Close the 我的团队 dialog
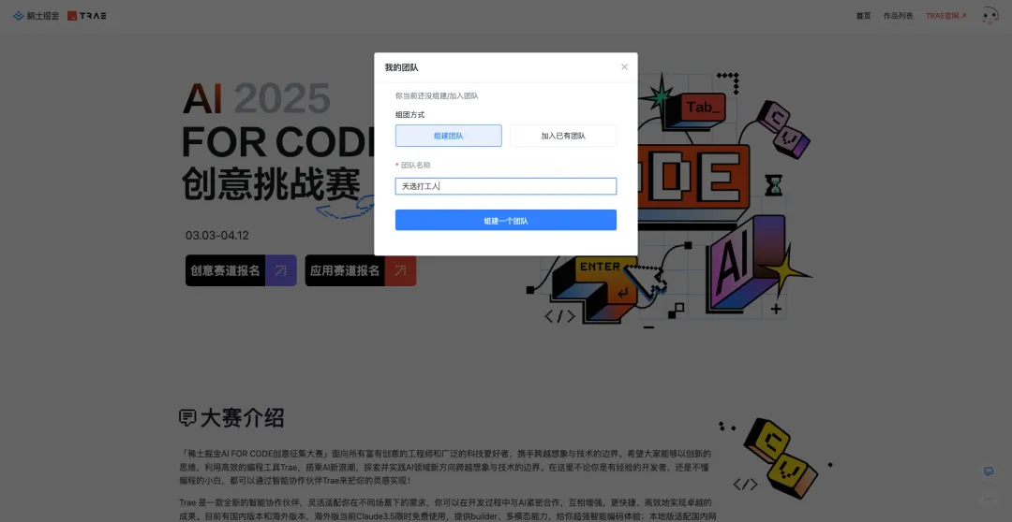This screenshot has height=522, width=1012. [624, 67]
